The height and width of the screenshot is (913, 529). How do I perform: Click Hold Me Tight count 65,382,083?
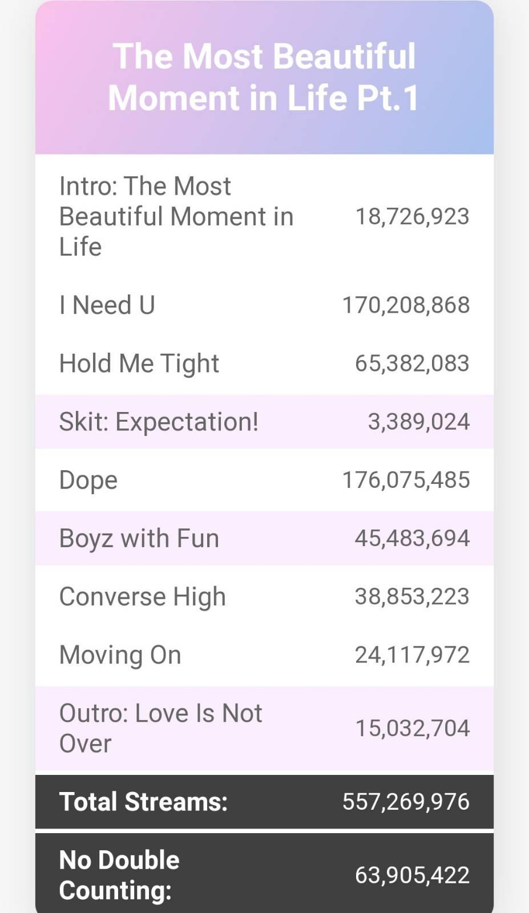pos(412,363)
